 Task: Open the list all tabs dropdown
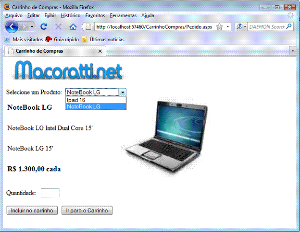[x=292, y=51]
